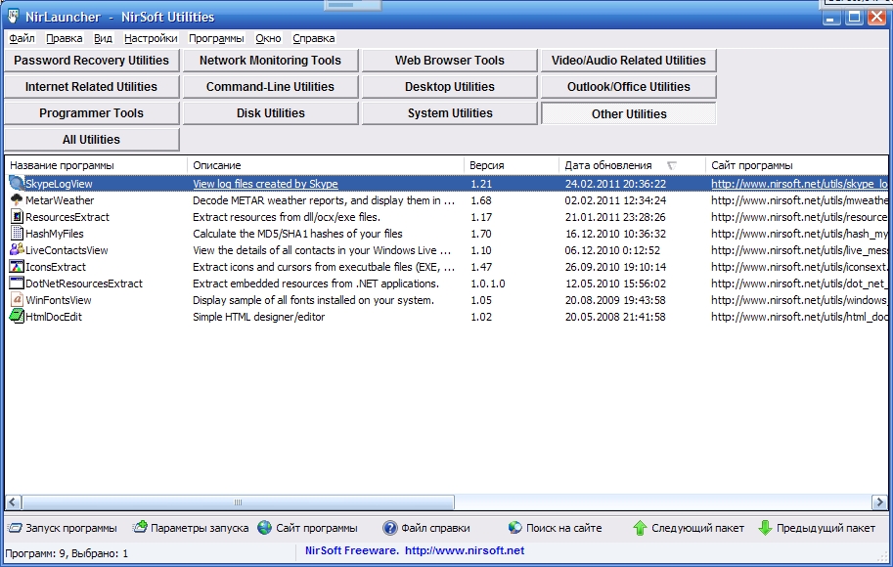Click the HashMyFiles icon

coord(17,234)
